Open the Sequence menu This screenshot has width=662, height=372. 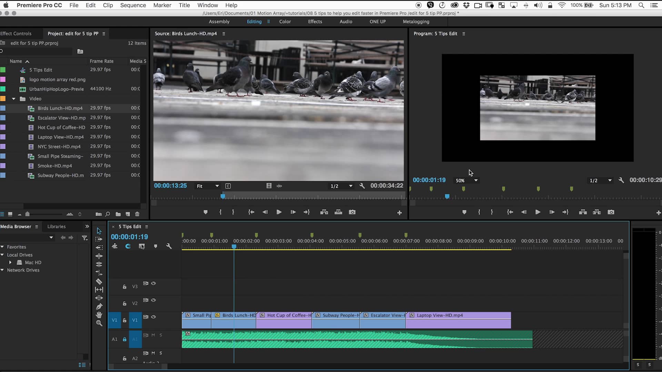point(133,5)
